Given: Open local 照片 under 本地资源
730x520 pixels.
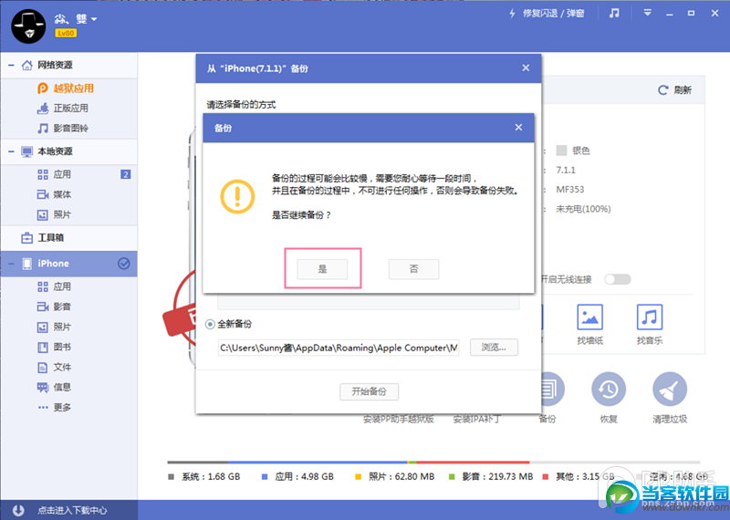Looking at the screenshot, I should (x=62, y=214).
